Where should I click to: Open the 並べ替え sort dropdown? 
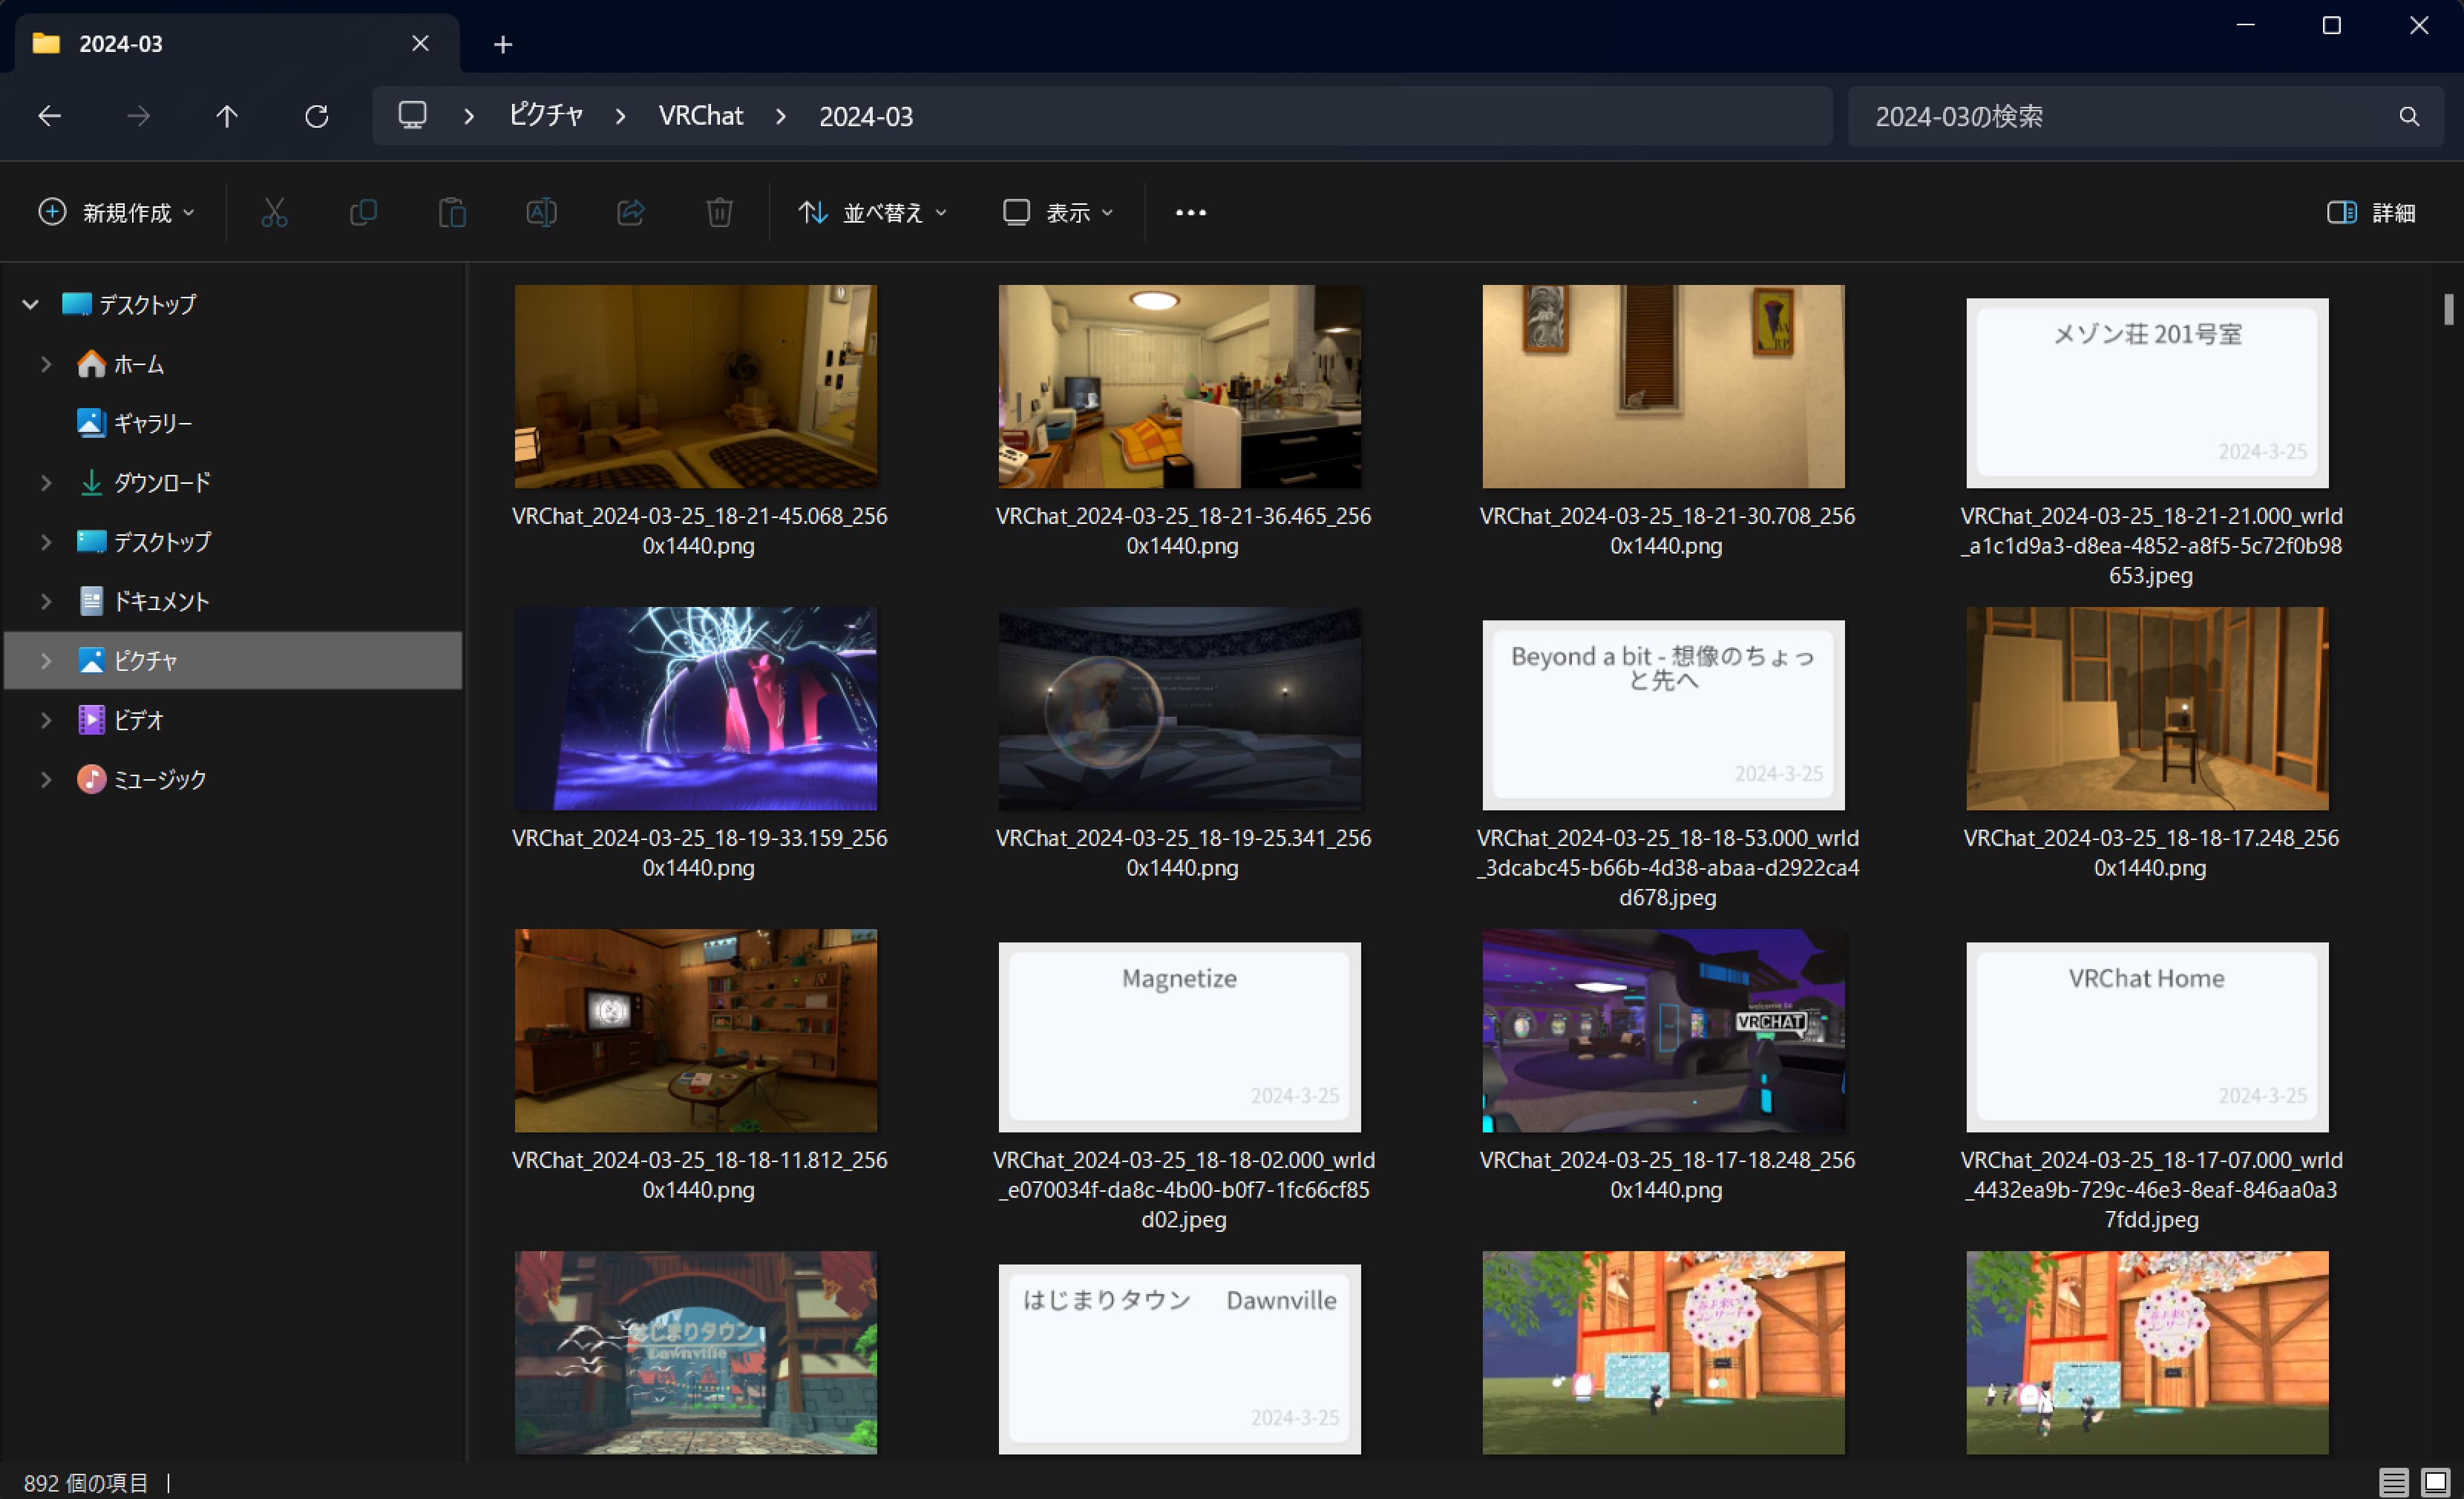pos(872,213)
